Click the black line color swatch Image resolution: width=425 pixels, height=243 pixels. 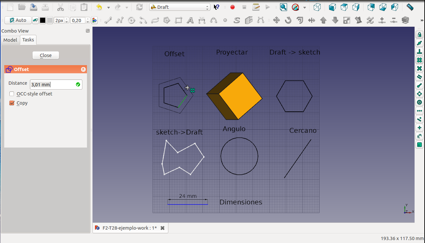pos(43,21)
